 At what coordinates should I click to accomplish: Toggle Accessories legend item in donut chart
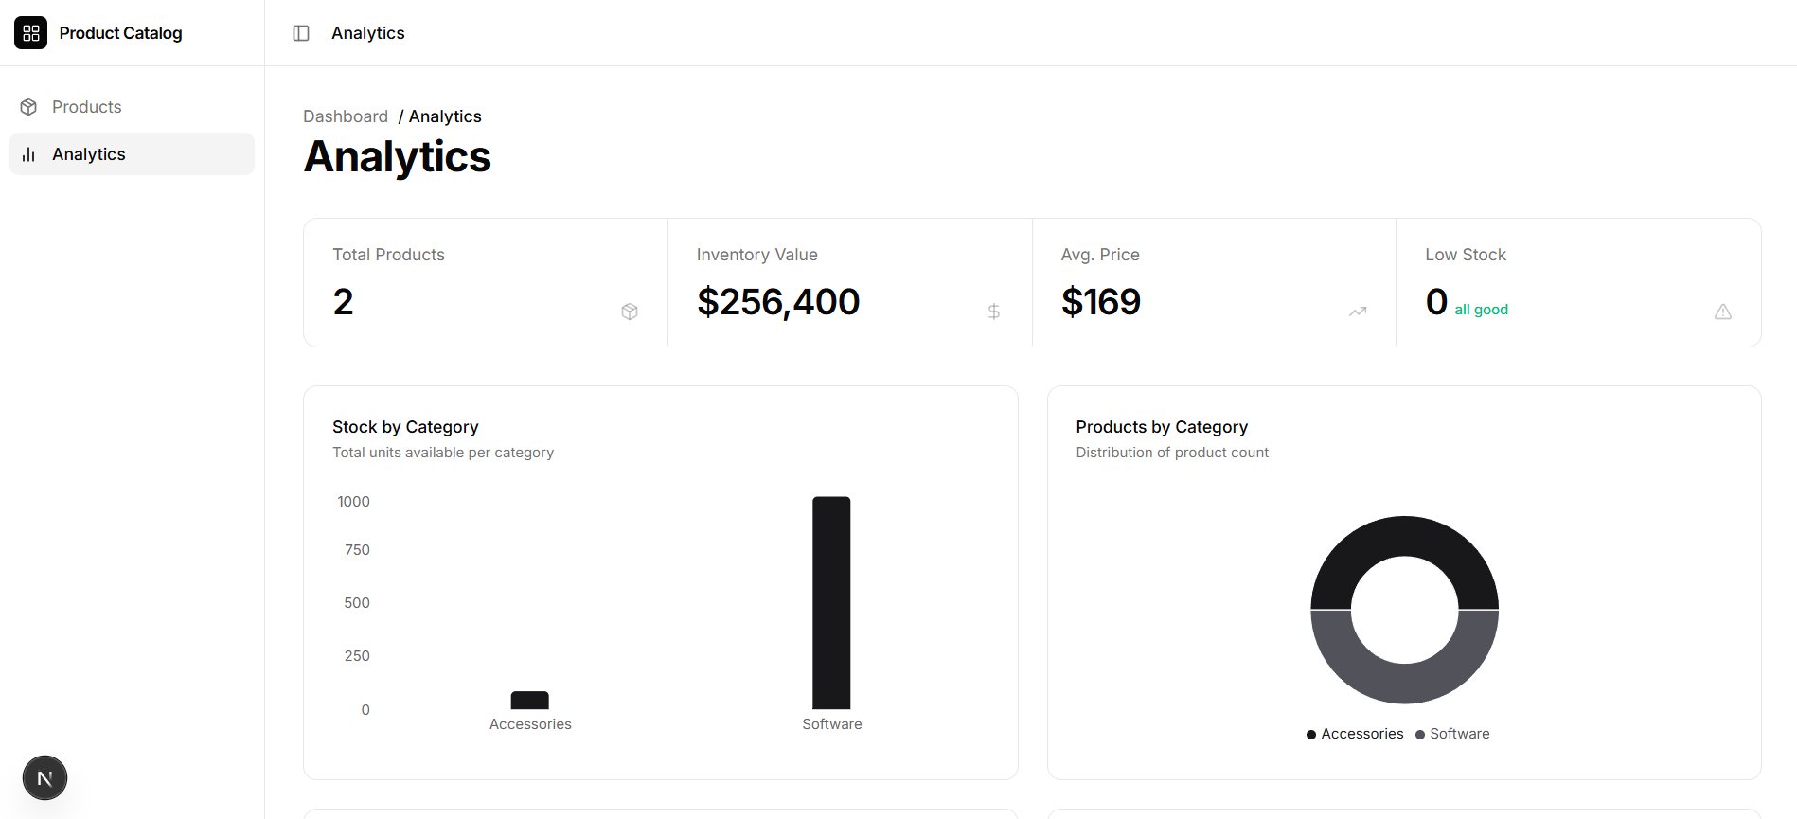(x=1355, y=734)
